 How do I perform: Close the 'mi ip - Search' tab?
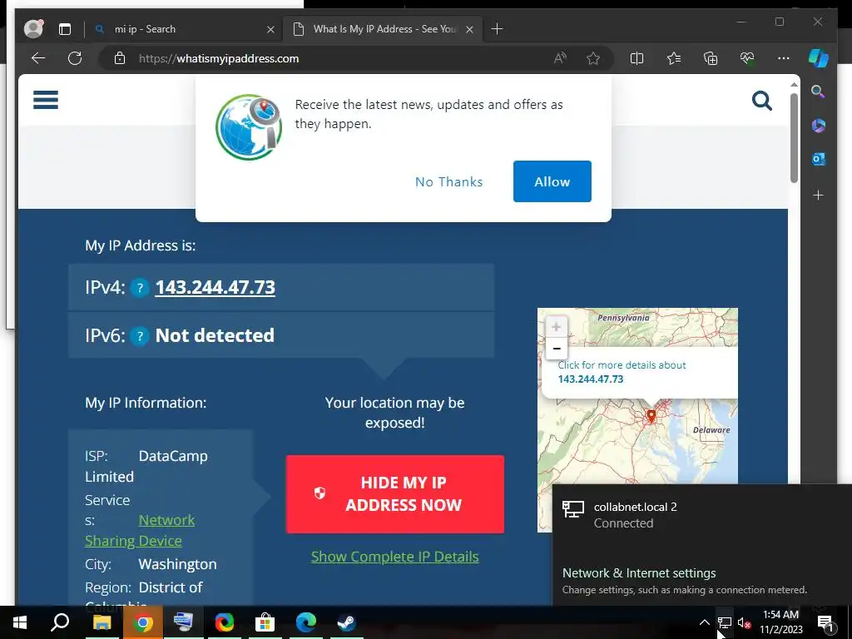[270, 29]
